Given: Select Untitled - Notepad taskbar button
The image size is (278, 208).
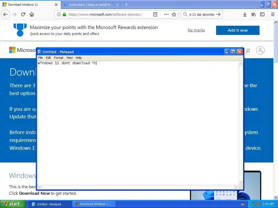Looking at the screenshot, I should [50, 204].
